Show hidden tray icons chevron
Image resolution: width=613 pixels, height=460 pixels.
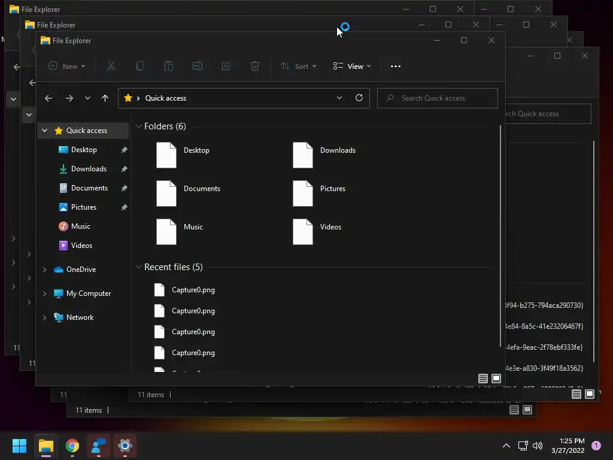tap(506, 446)
